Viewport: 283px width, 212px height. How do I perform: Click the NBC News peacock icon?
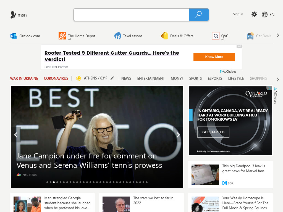(19, 174)
